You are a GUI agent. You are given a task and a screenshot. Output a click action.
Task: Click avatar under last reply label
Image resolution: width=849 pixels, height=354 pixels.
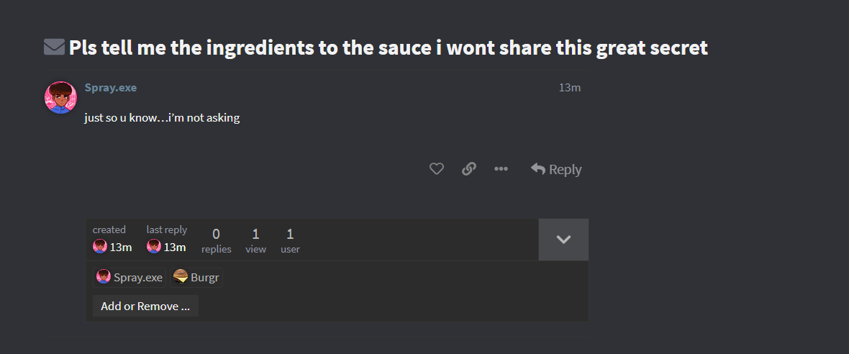point(153,247)
